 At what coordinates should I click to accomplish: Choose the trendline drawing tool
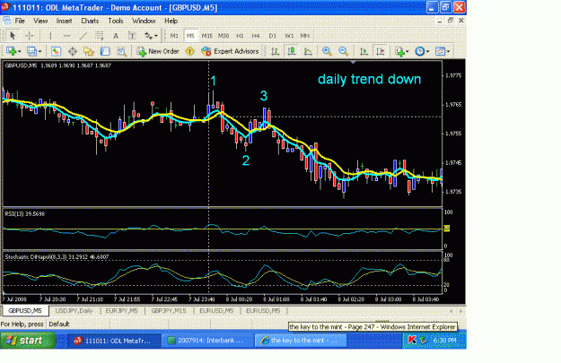coord(83,35)
